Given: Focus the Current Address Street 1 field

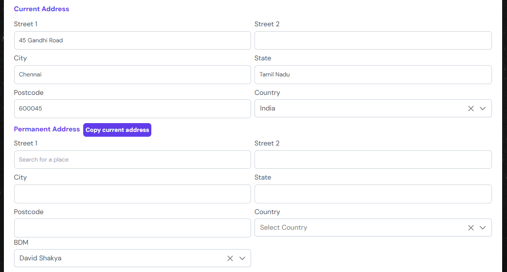Looking at the screenshot, I should tap(132, 40).
